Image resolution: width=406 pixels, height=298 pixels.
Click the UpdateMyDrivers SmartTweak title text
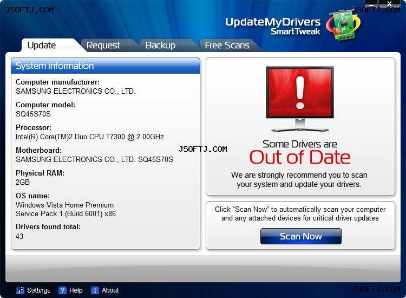pos(273,26)
